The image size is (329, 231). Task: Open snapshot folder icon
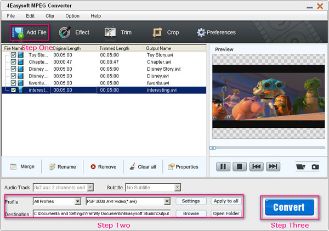click(x=300, y=167)
